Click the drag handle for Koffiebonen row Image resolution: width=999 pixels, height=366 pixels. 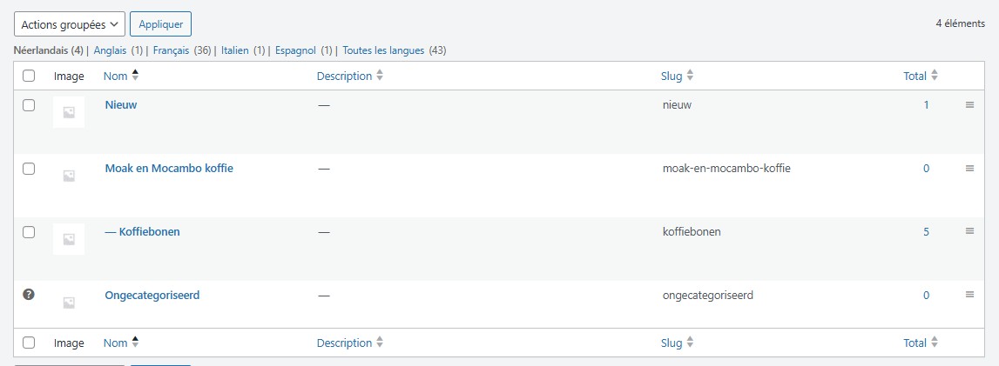(969, 231)
